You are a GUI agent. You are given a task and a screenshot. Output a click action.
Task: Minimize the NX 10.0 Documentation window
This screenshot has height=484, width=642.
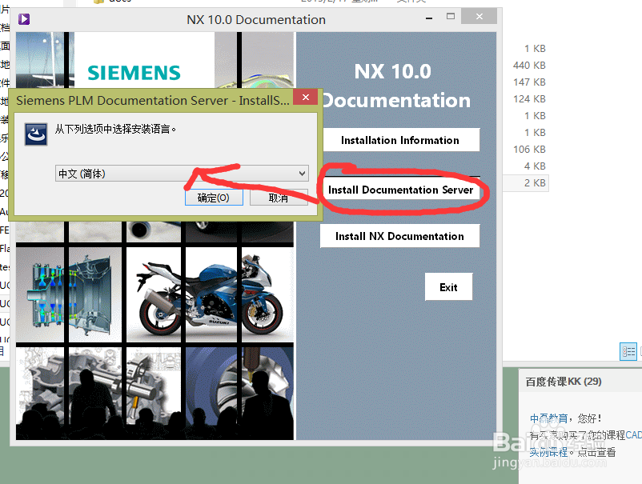(x=429, y=18)
